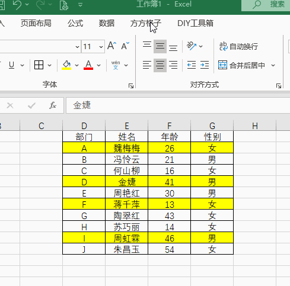The width and height of the screenshot is (290, 286).
Task: Switch to DIY工具箱 tab
Action: (195, 23)
